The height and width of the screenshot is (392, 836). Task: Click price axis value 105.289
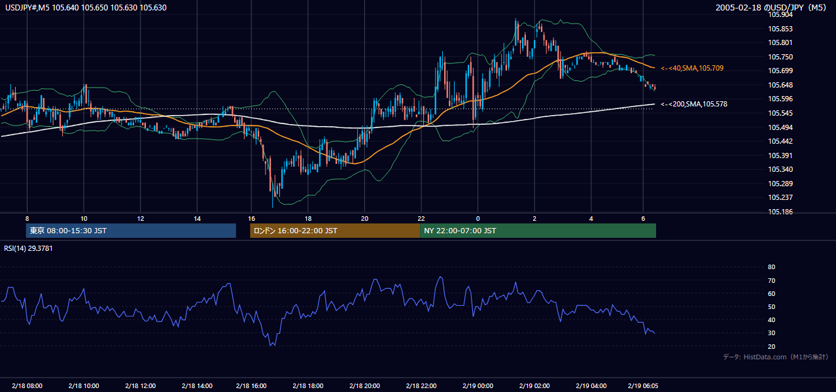[x=780, y=184]
